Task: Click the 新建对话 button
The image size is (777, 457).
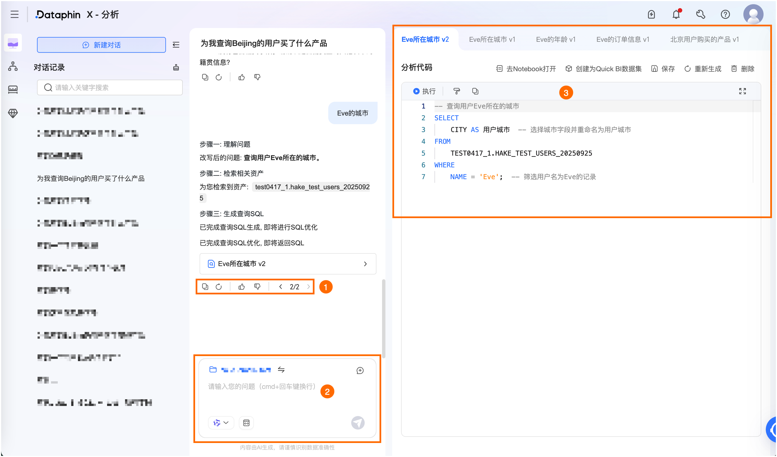Action: point(101,45)
